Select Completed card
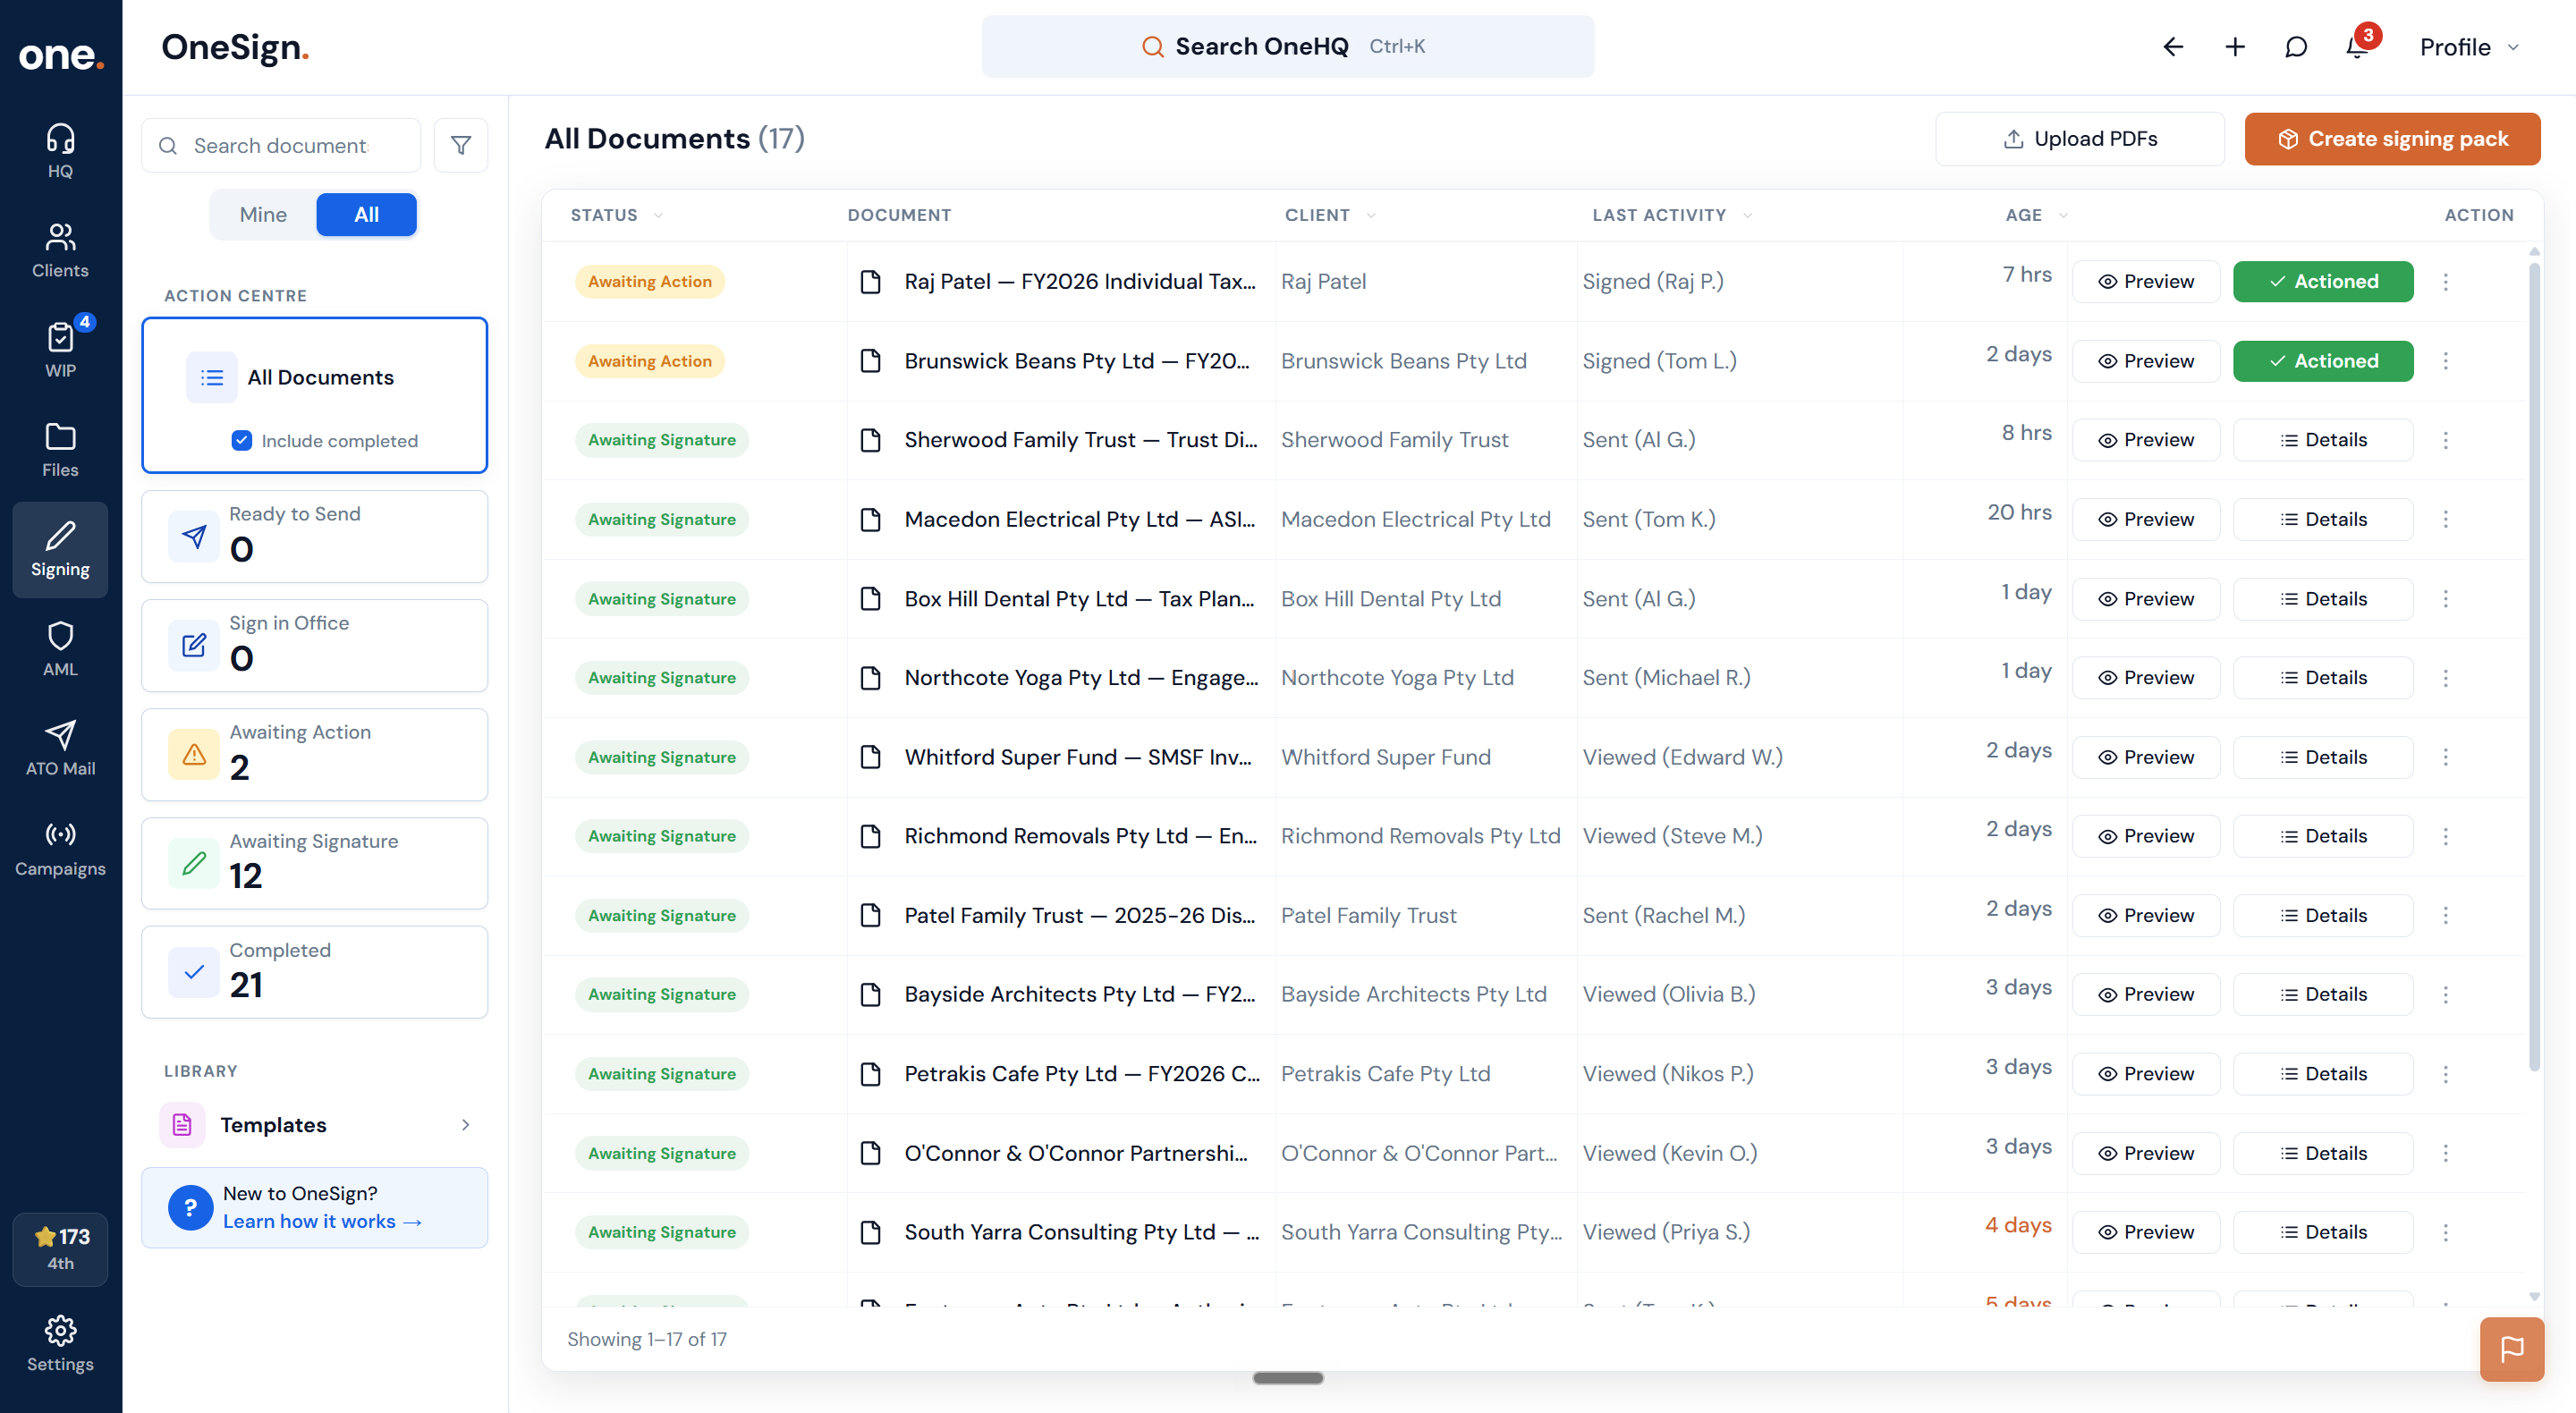 coord(314,973)
